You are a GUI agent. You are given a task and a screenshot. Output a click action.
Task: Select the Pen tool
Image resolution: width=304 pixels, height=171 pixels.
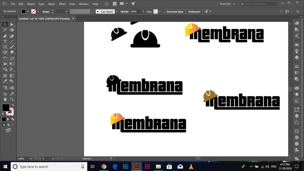point(5,36)
